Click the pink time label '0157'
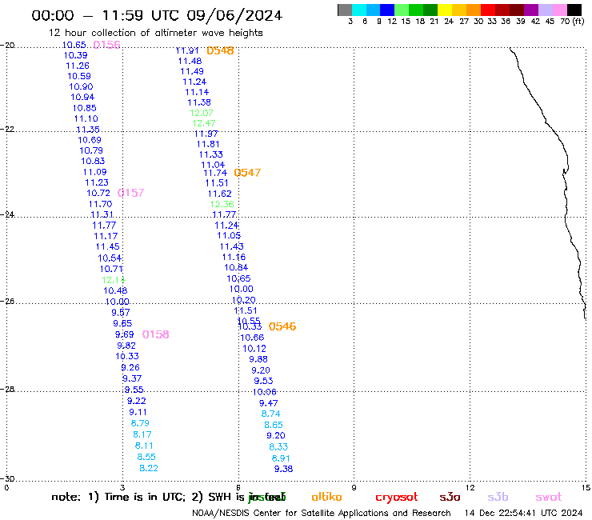 (130, 193)
